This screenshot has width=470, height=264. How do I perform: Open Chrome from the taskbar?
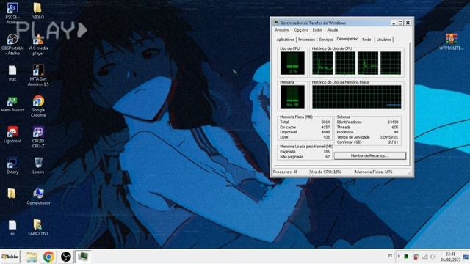(48, 257)
